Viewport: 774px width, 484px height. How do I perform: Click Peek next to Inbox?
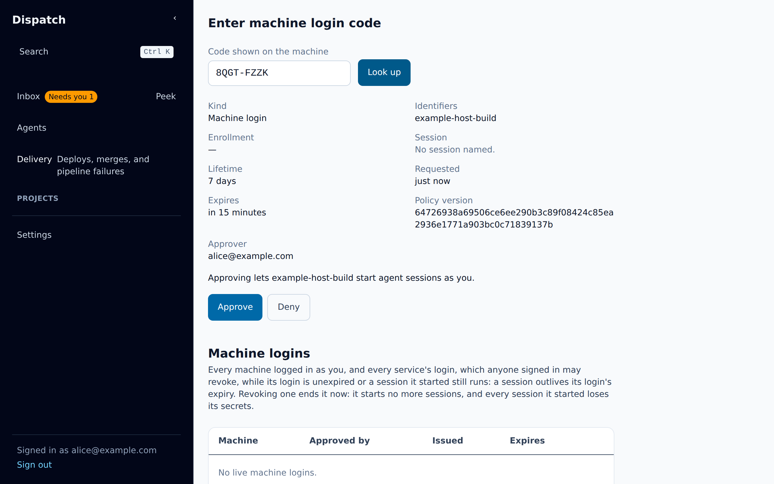click(166, 96)
